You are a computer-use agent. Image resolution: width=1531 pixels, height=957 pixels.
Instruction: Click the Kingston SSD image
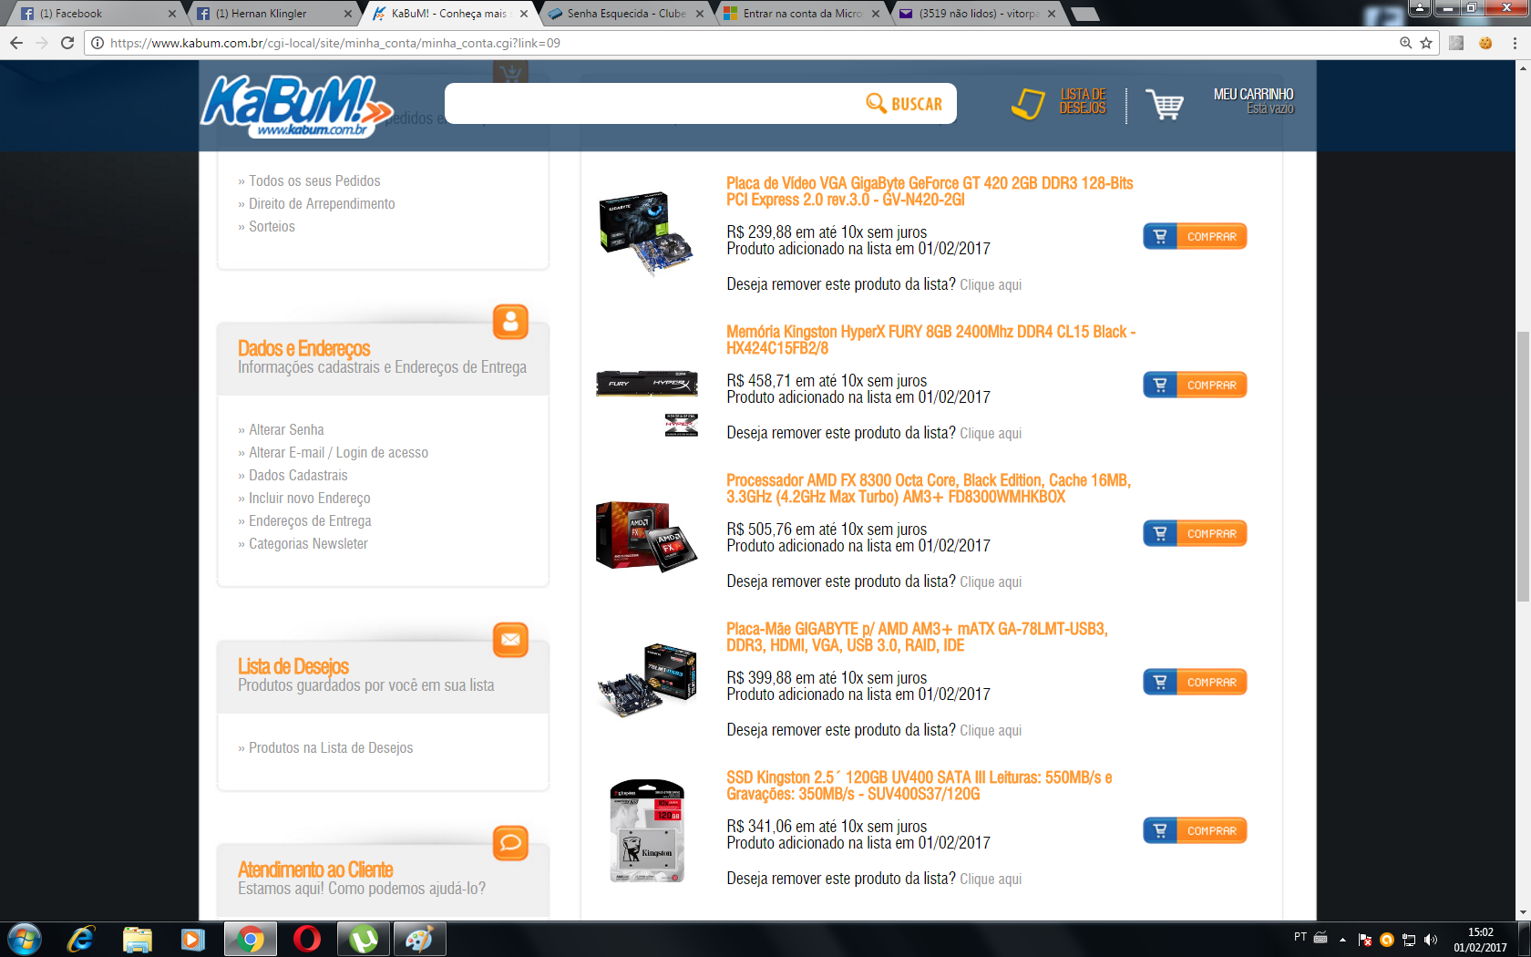647,830
